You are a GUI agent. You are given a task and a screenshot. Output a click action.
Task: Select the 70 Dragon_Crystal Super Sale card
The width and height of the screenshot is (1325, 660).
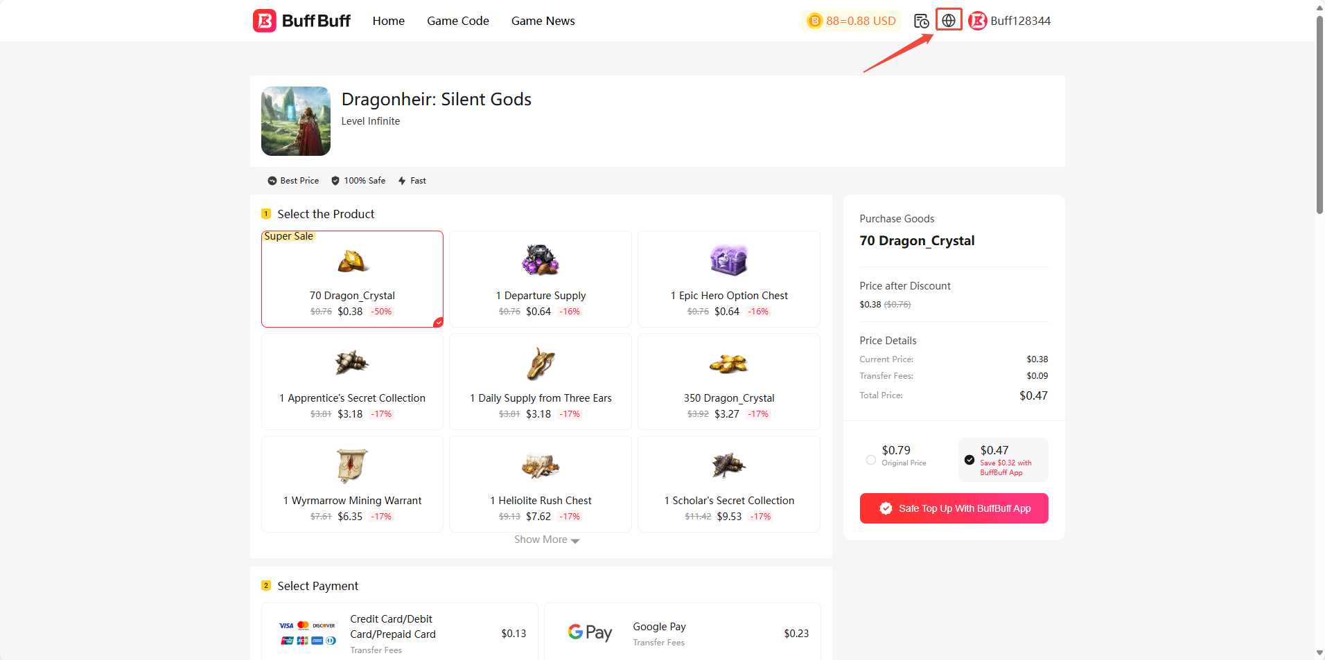coord(352,279)
